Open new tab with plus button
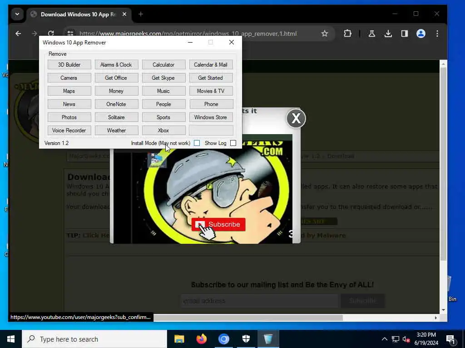The height and width of the screenshot is (348, 465). coord(141,14)
